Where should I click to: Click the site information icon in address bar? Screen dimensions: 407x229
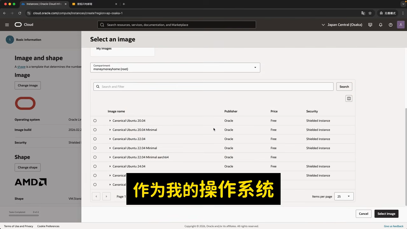pos(29,13)
